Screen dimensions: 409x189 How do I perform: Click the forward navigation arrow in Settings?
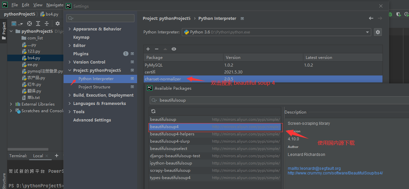click(380, 18)
